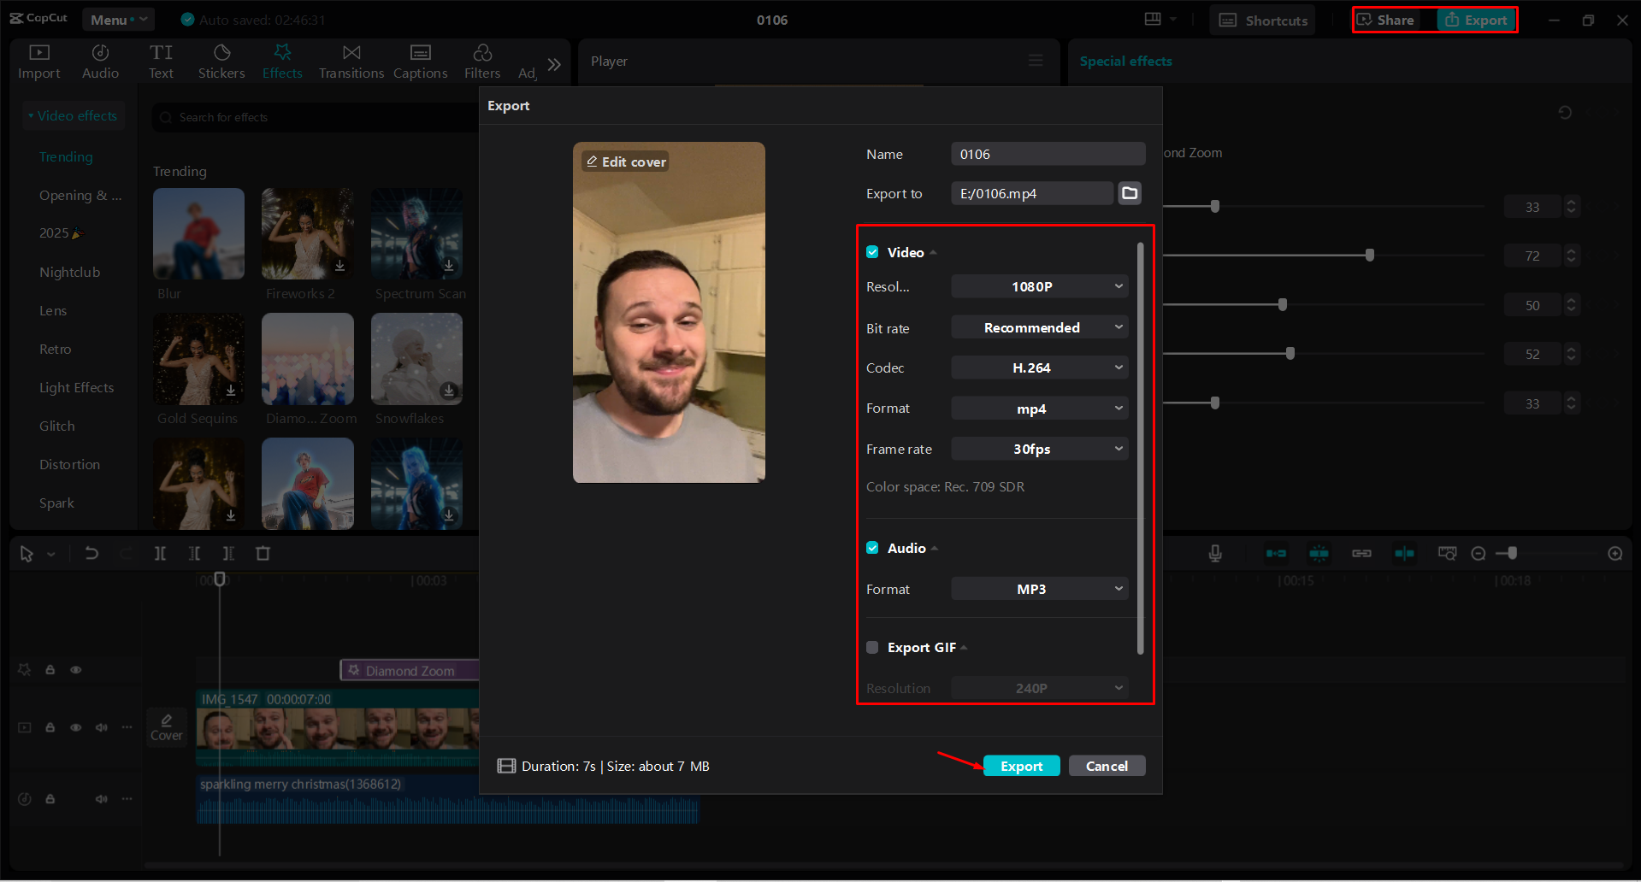Select the record voiceover microphone icon
Viewport: 1641px width, 882px height.
point(1215,553)
